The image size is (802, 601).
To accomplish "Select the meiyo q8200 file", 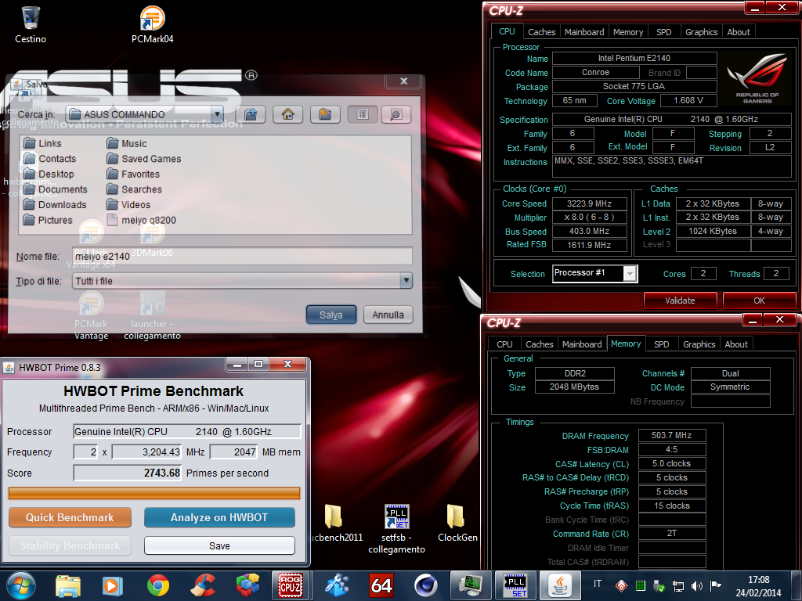I will (x=142, y=220).
